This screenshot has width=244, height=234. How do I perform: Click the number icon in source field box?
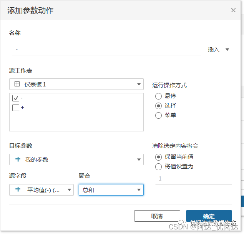pyautogui.click(x=18, y=189)
